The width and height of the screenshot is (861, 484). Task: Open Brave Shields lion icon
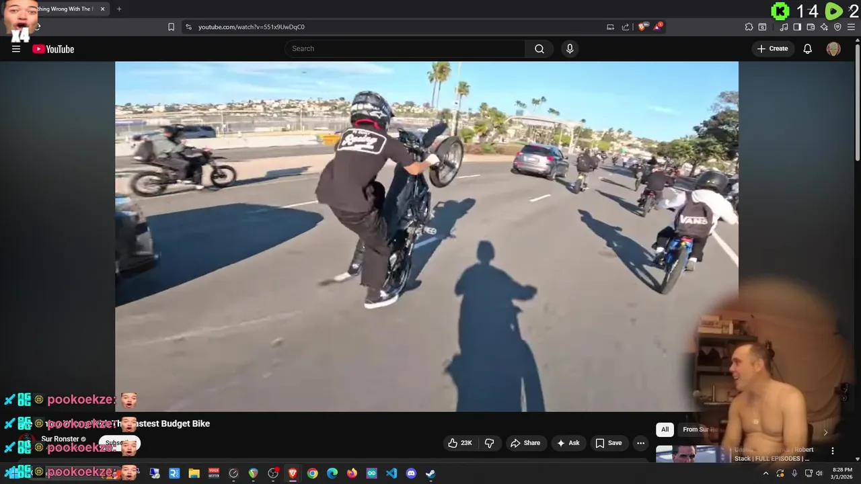click(642, 27)
